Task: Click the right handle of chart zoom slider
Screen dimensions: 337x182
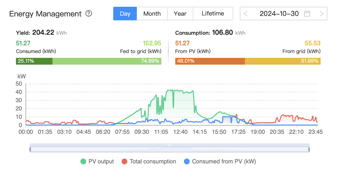Action: click(309, 149)
